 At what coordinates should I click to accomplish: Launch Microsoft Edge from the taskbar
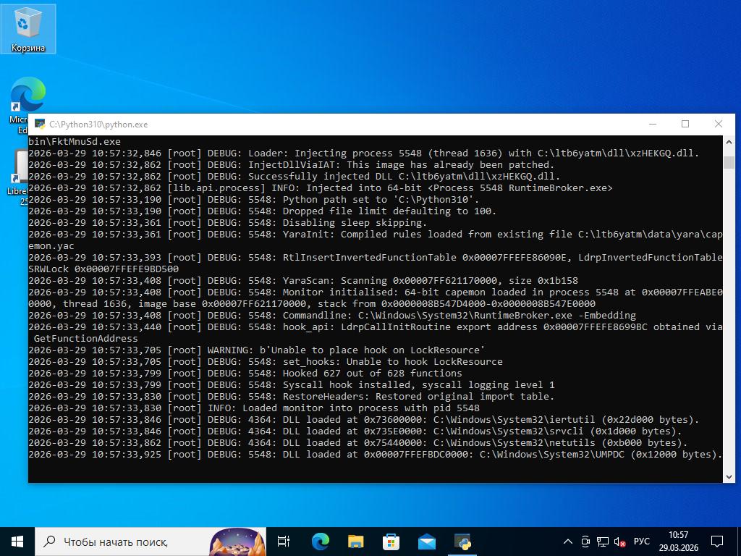tap(320, 541)
